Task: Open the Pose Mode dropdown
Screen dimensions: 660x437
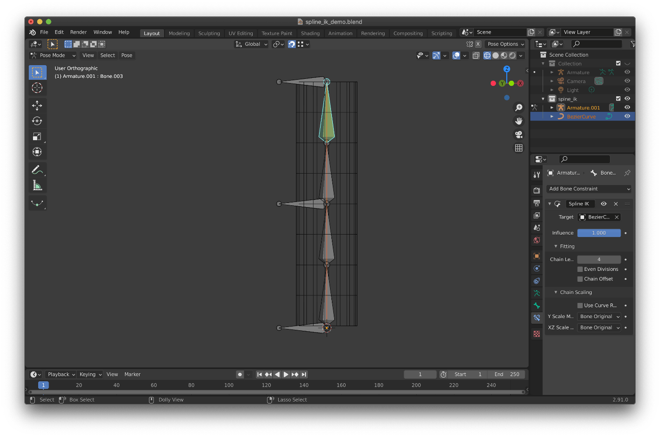Action: 53,55
